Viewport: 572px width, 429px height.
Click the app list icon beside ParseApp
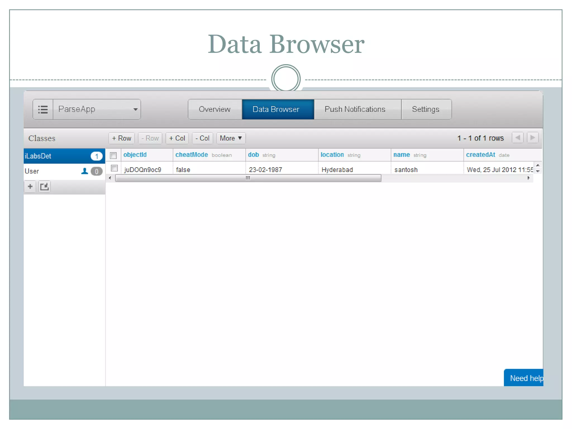point(43,109)
